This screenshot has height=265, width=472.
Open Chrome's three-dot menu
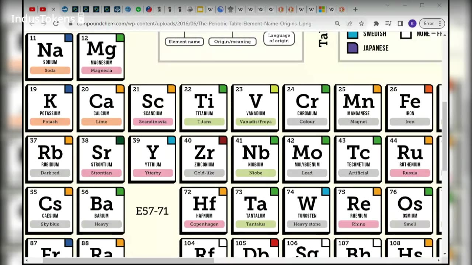pyautogui.click(x=440, y=24)
